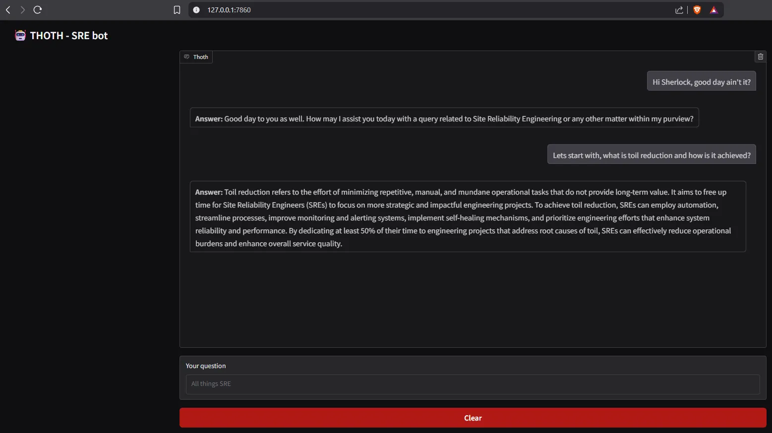This screenshot has width=772, height=433.
Task: Reload the current page
Action: [38, 10]
